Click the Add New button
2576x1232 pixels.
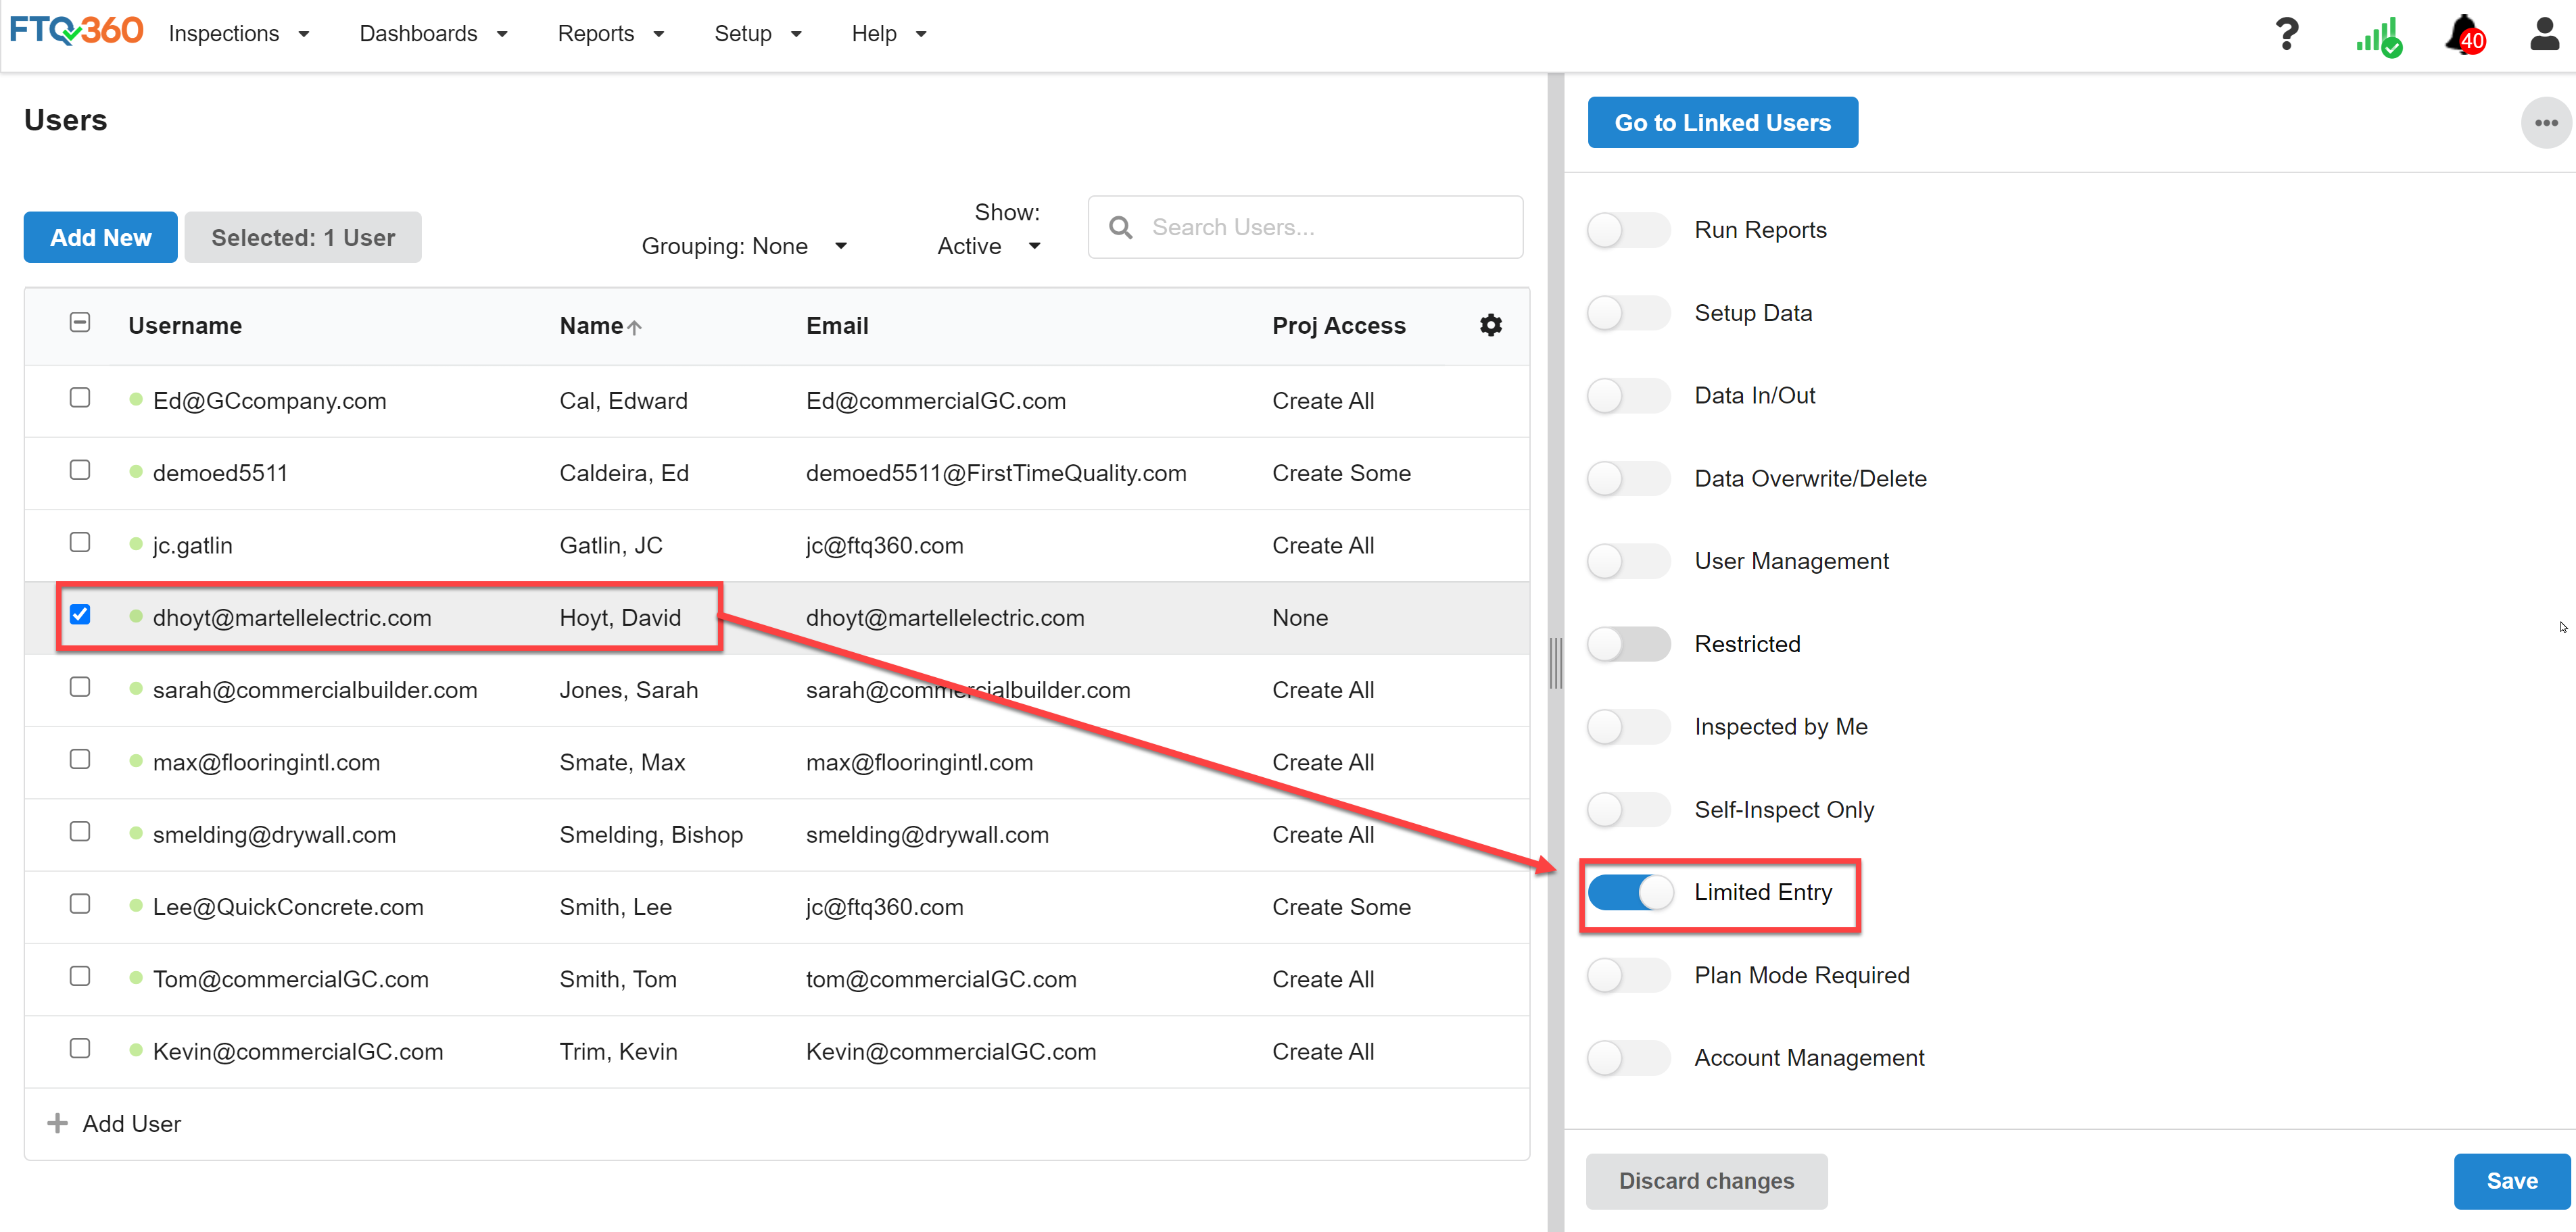(101, 238)
